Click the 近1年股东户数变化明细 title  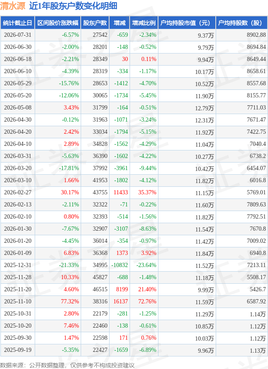[73, 6]
